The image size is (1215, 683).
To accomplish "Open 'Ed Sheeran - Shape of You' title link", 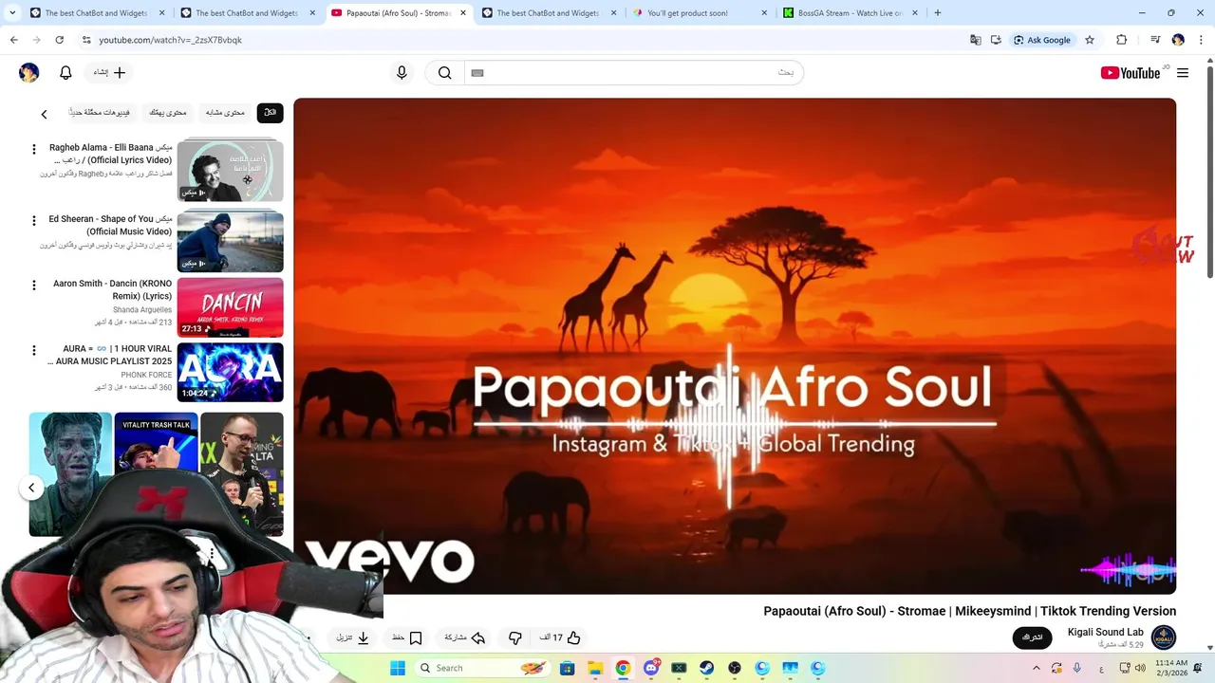I will [x=111, y=225].
